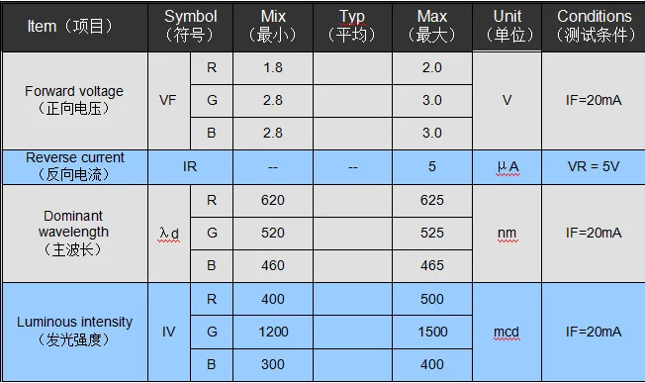Select the 300 intensity value
The width and height of the screenshot is (645, 383).
coord(273,365)
